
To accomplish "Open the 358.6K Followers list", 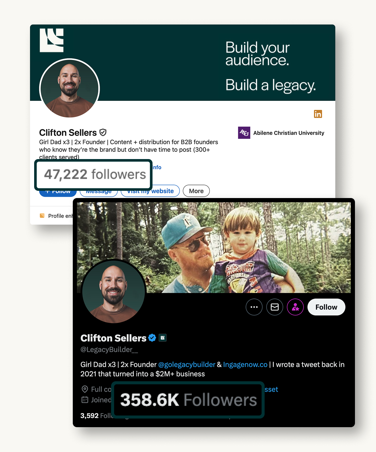I will click(188, 400).
